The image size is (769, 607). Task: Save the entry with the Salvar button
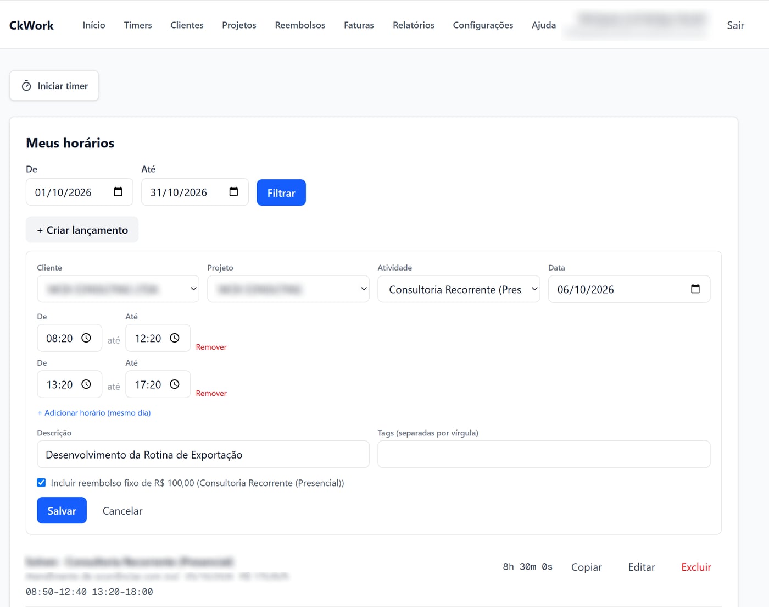point(62,510)
